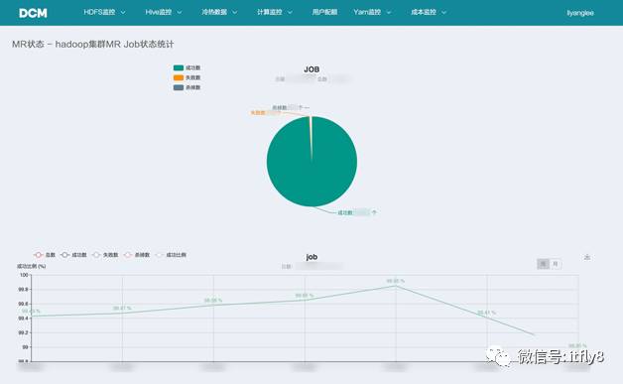Click the JOB pie chart title
Viewport: 623px width, 384px height.
311,69
